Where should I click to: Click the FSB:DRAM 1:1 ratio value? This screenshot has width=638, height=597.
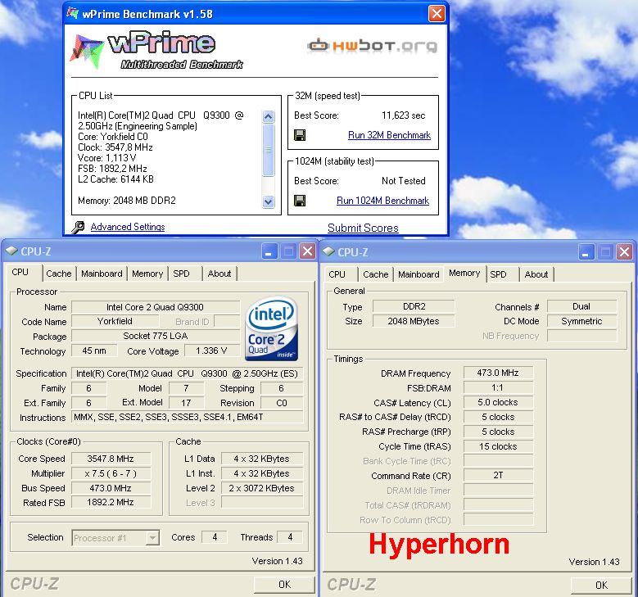(498, 387)
